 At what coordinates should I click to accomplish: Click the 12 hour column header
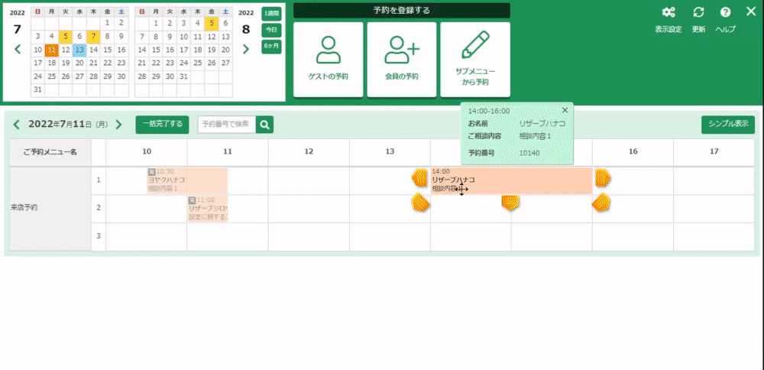point(309,152)
